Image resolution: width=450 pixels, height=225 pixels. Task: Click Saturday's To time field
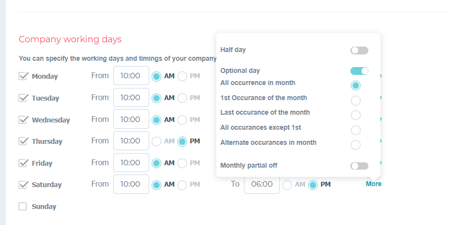262,184
